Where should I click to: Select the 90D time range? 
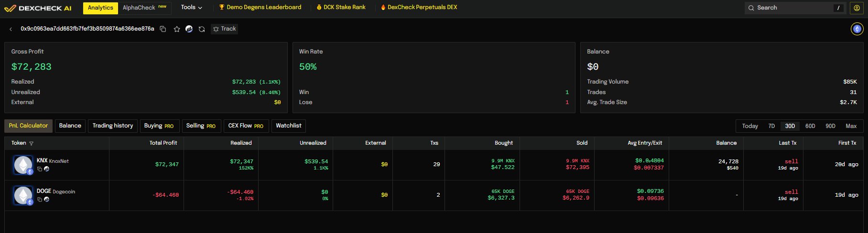830,126
